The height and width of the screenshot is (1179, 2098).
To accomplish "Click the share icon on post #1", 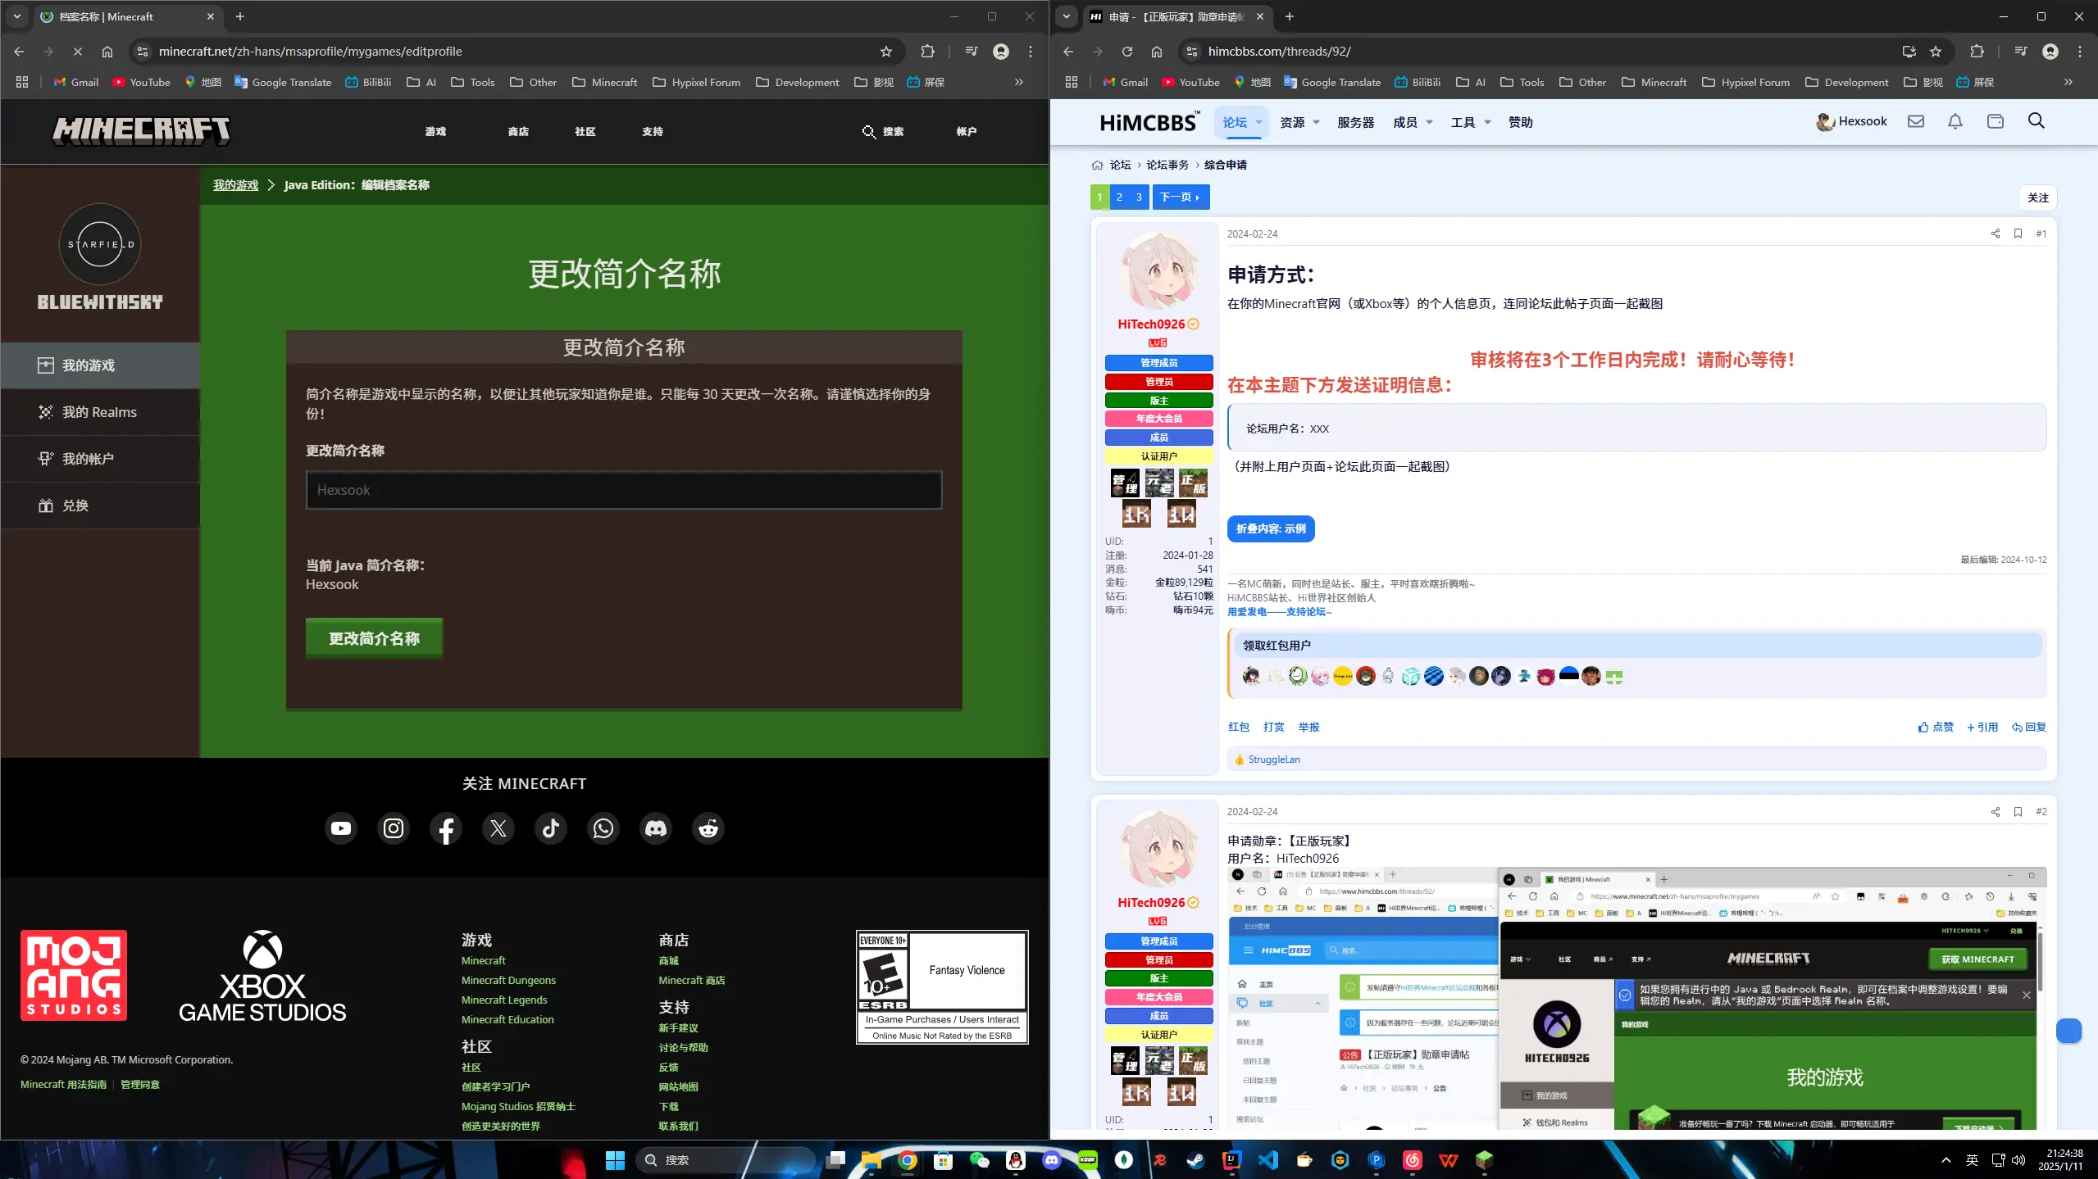I will 1995,234.
